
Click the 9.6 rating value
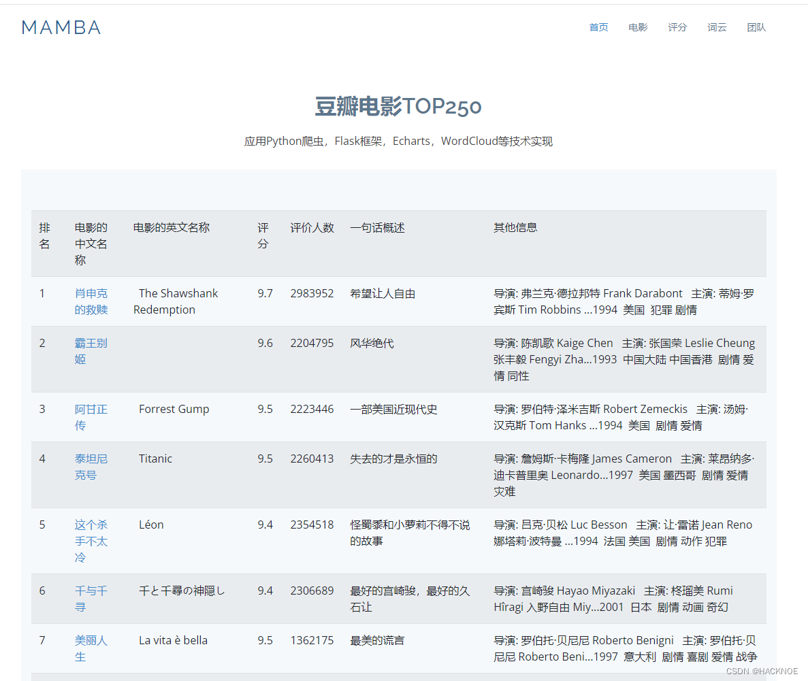(x=265, y=343)
